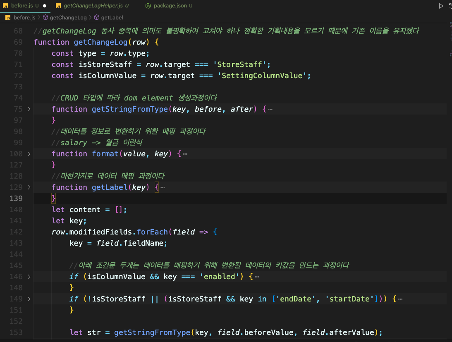Place cursor at closing brace on line 139
452x342 pixels.
pos(54,199)
